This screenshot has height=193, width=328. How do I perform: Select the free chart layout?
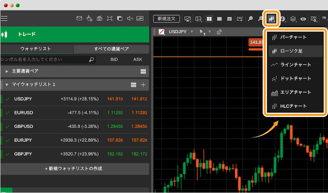229,19
